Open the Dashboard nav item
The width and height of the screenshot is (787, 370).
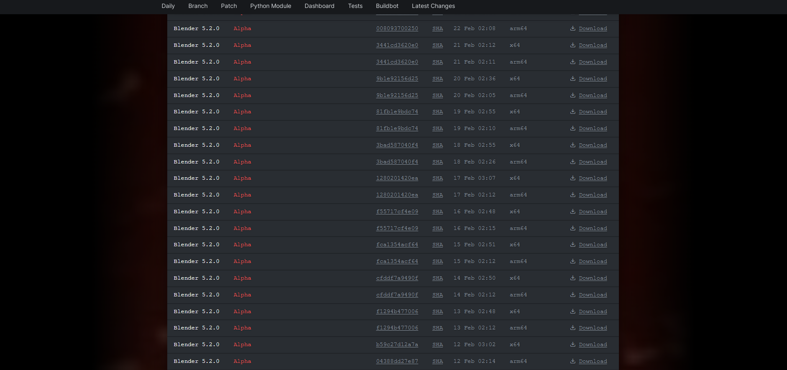pyautogui.click(x=319, y=6)
